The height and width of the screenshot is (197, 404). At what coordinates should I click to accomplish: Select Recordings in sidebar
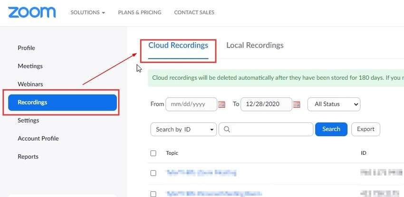[x=63, y=103]
